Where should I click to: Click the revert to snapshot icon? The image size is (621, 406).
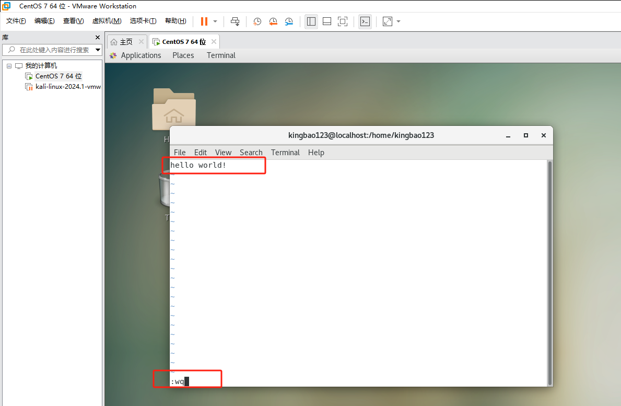tap(273, 21)
